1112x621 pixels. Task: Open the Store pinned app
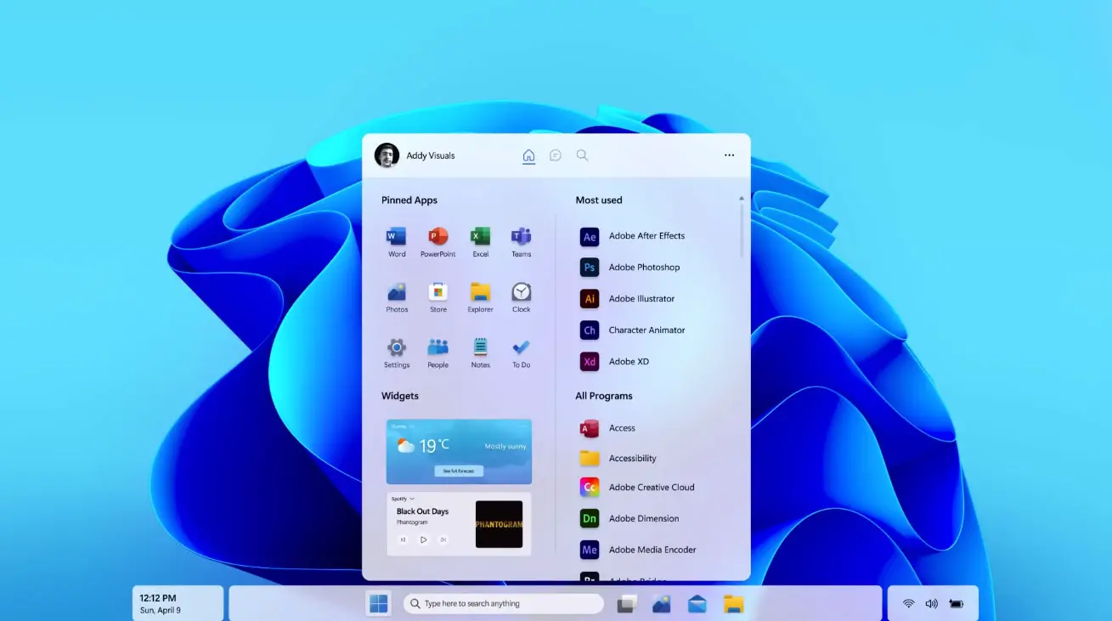438,297
